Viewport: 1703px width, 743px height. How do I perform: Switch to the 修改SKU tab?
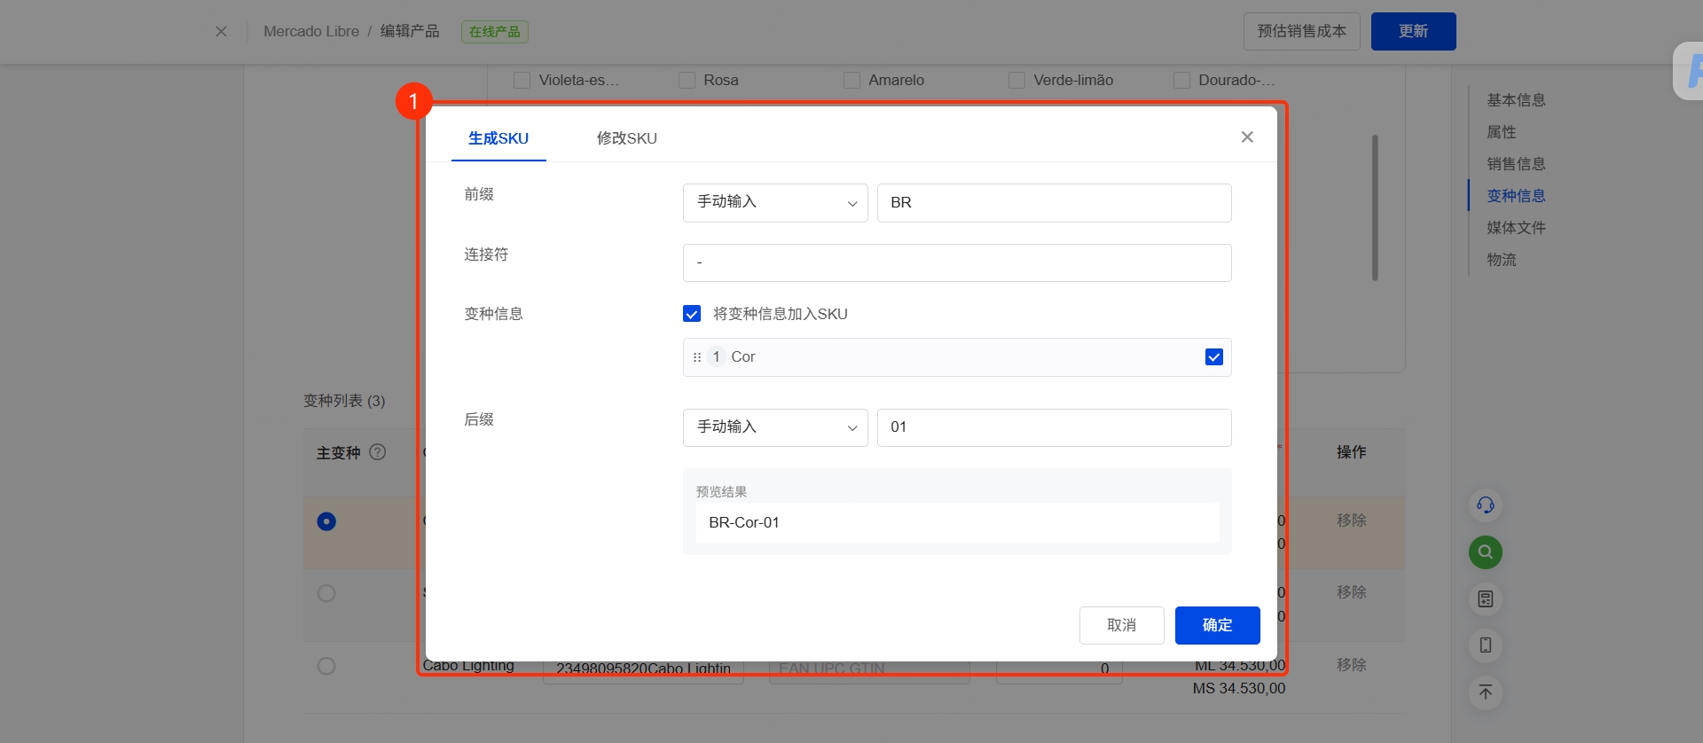(627, 138)
